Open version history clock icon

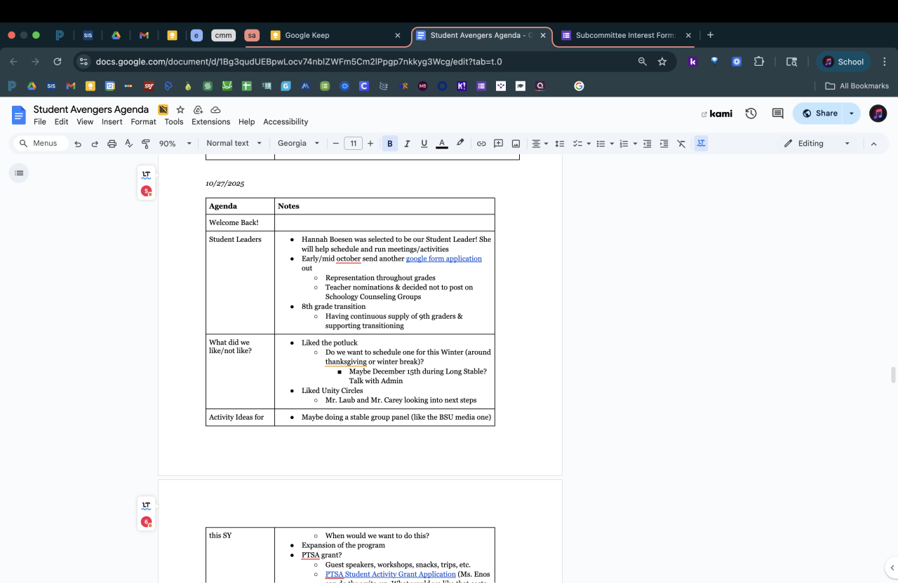(x=751, y=114)
